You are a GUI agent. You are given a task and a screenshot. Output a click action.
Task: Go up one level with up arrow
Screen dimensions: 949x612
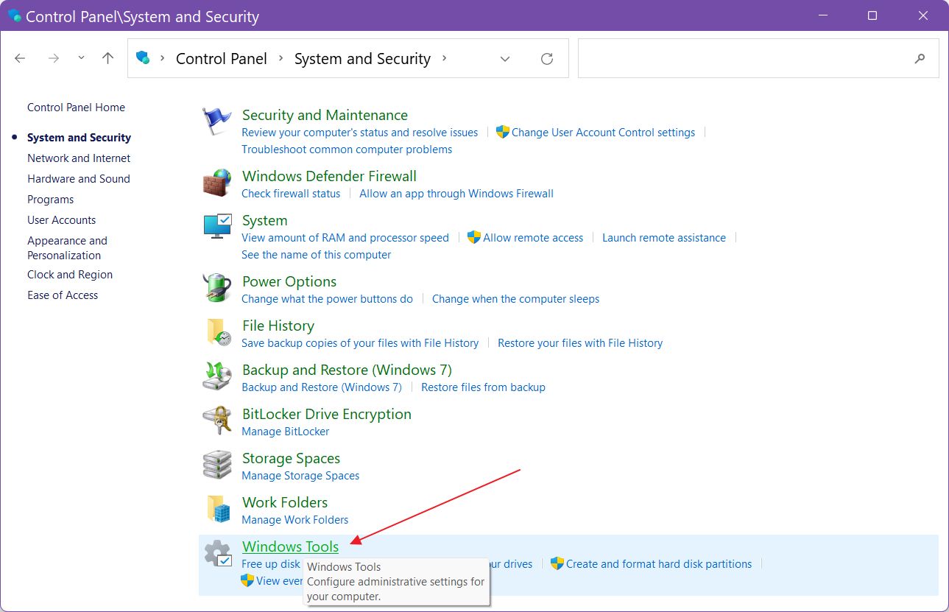[x=108, y=58]
